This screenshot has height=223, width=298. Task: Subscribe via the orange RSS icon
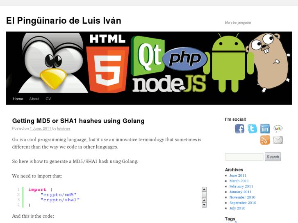tap(265, 140)
